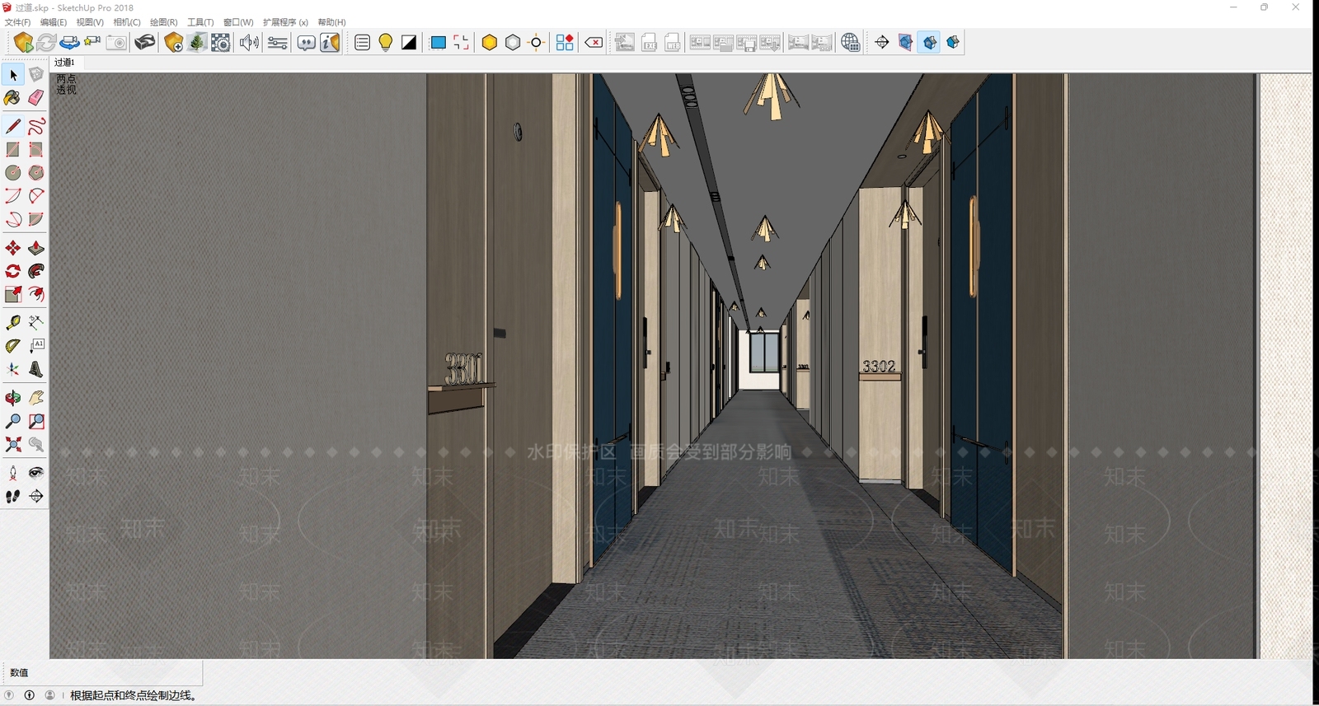Click the lightbulb icon in top toolbar
The image size is (1319, 706).
pos(385,43)
